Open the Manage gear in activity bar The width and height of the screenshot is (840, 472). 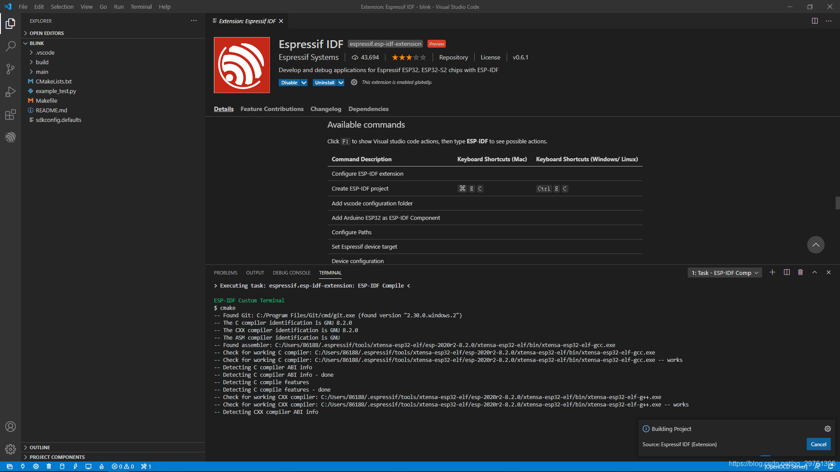coord(10,449)
